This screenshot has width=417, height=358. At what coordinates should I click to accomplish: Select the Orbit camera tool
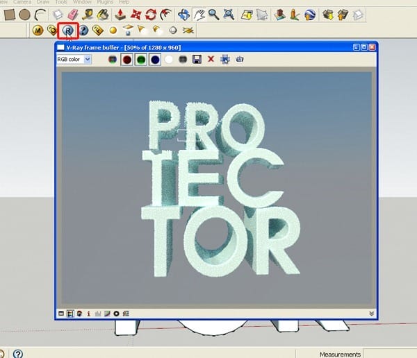pos(183,15)
